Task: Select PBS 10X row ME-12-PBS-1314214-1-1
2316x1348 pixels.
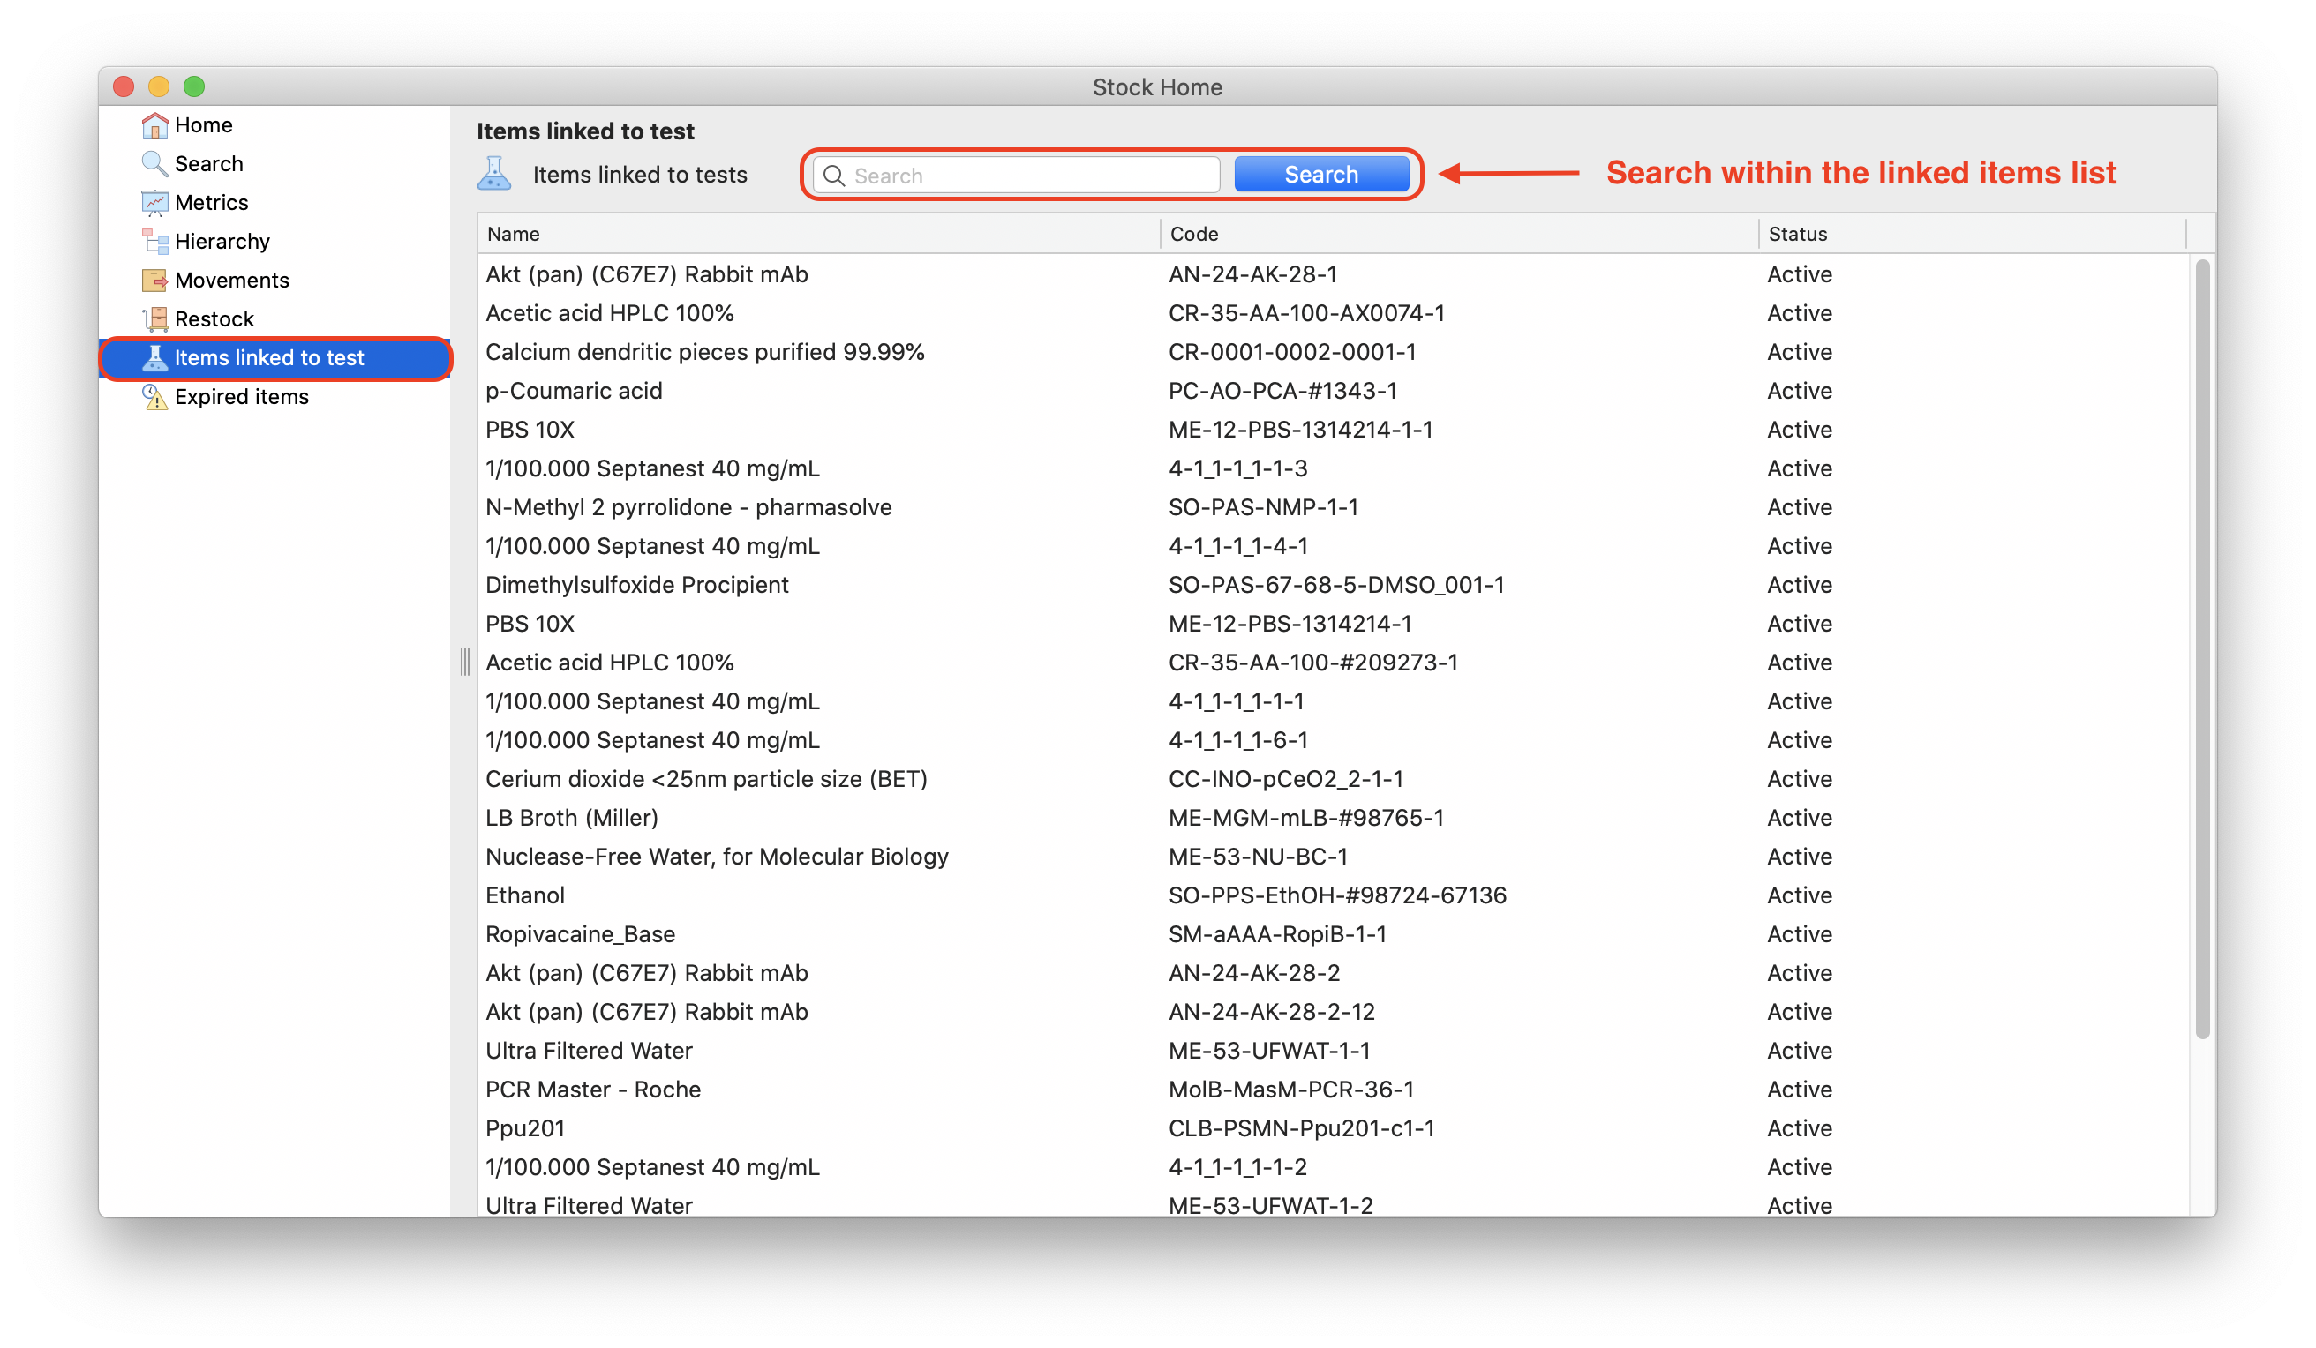Action: pyautogui.click(x=1333, y=429)
